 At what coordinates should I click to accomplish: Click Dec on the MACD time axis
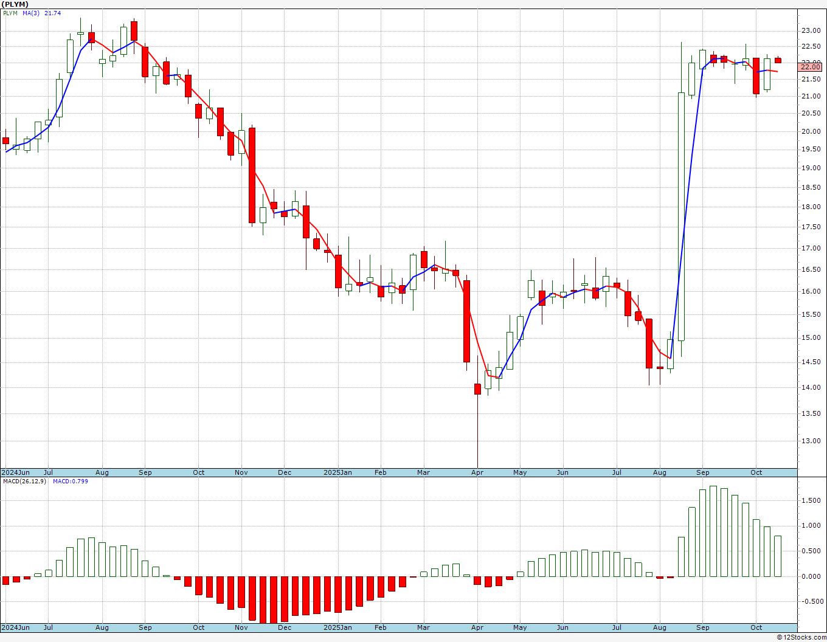285,627
